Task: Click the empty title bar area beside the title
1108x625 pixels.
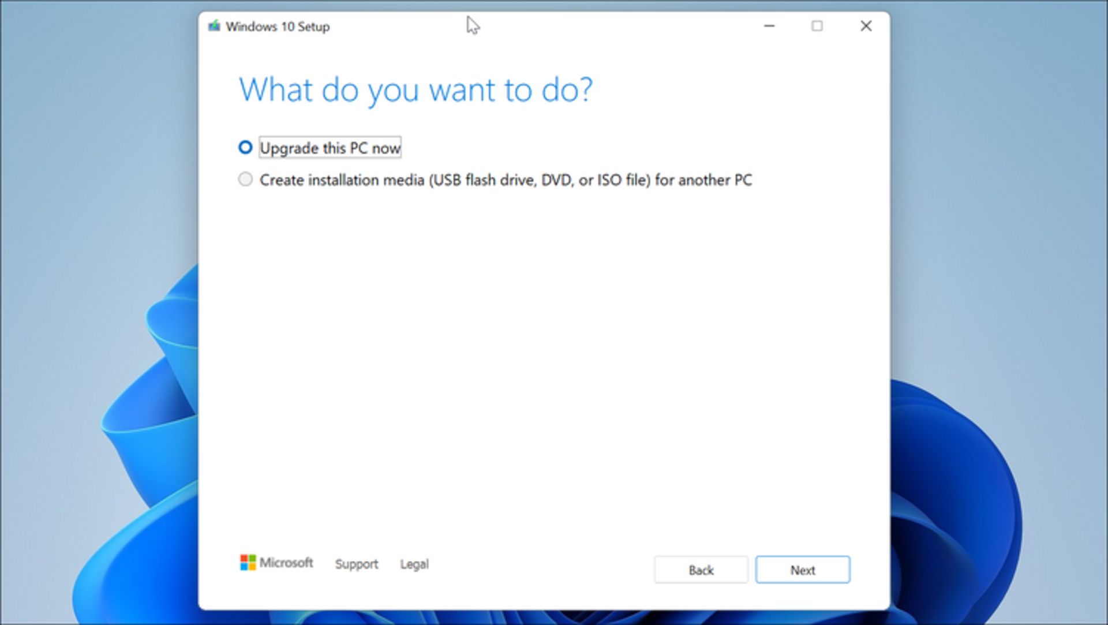Action: (x=577, y=26)
